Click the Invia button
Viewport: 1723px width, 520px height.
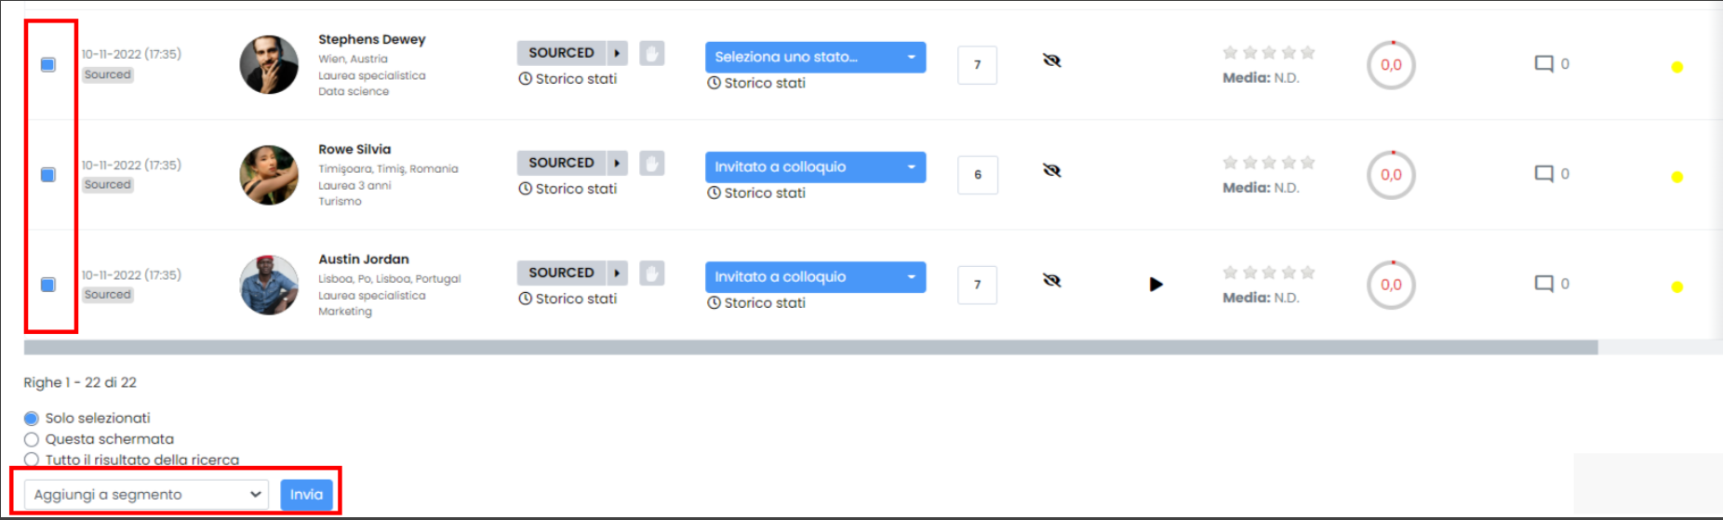click(x=306, y=495)
